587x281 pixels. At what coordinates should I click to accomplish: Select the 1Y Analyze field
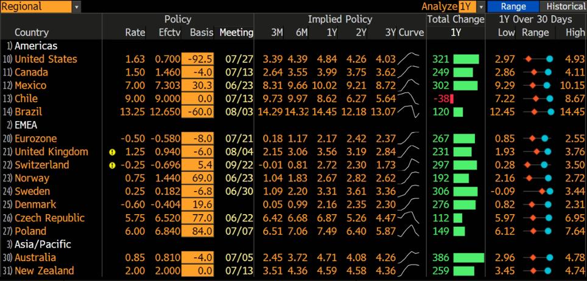pos(467,7)
